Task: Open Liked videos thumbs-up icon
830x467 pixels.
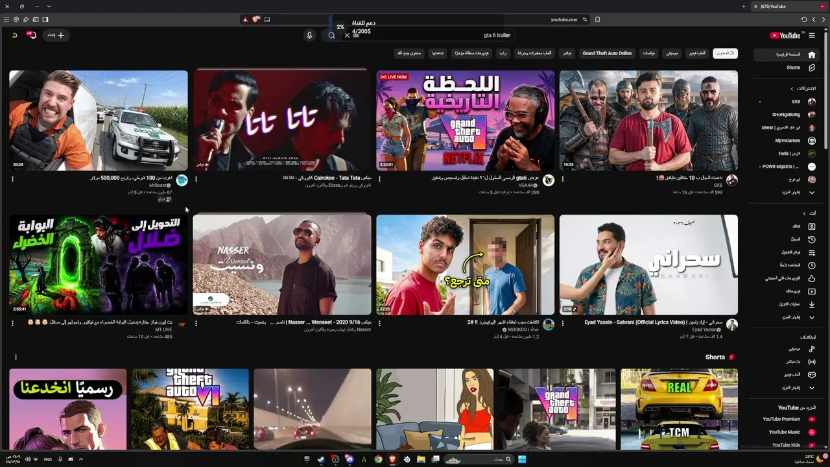Action: [811, 278]
